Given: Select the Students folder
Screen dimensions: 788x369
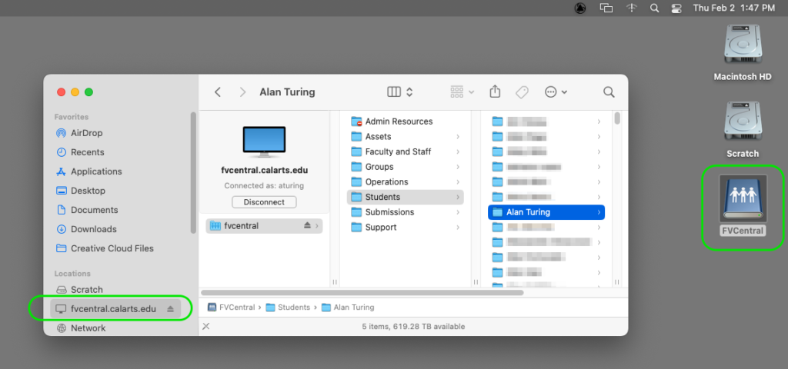Looking at the screenshot, I should tap(405, 197).
